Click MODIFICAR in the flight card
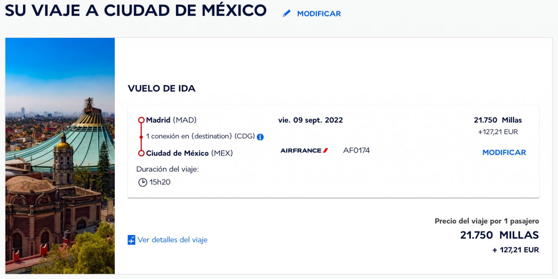Viewport: 558px width, 279px height. click(504, 152)
